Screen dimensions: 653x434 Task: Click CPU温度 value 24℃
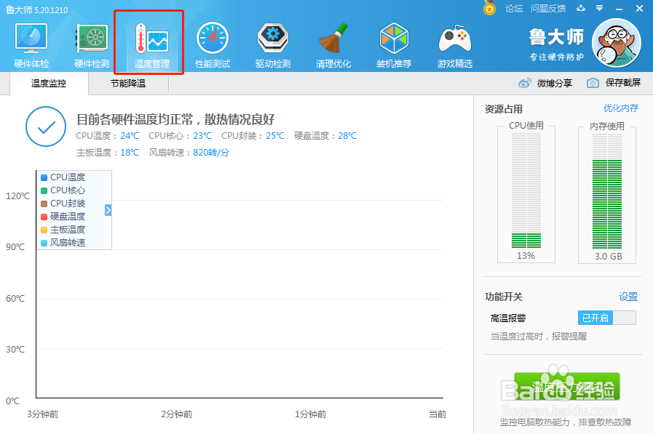(130, 135)
